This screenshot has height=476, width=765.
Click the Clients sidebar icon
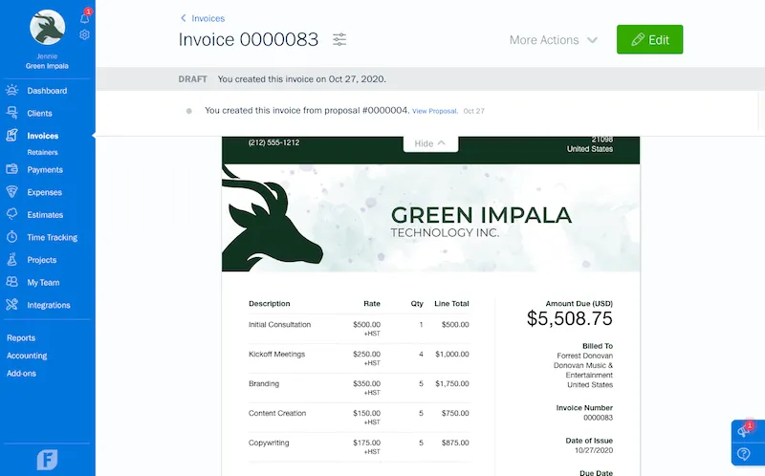point(11,114)
